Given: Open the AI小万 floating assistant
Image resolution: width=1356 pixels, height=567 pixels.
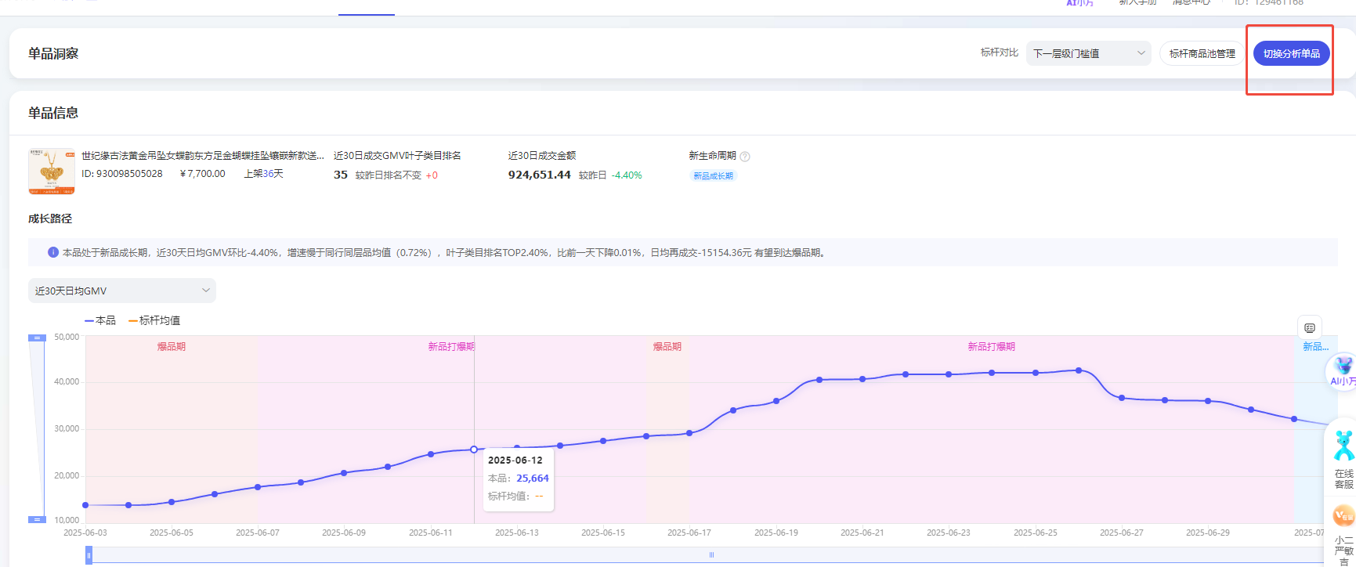Looking at the screenshot, I should 1343,371.
